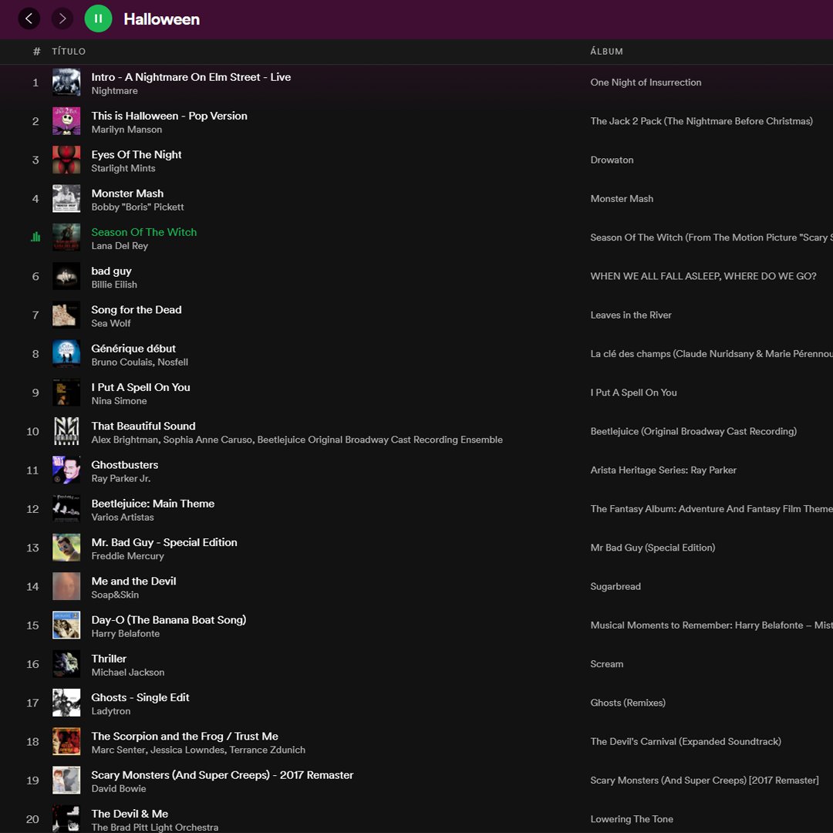The image size is (833, 833).
Task: Open artist Lana Del Rey
Action: 120,246
